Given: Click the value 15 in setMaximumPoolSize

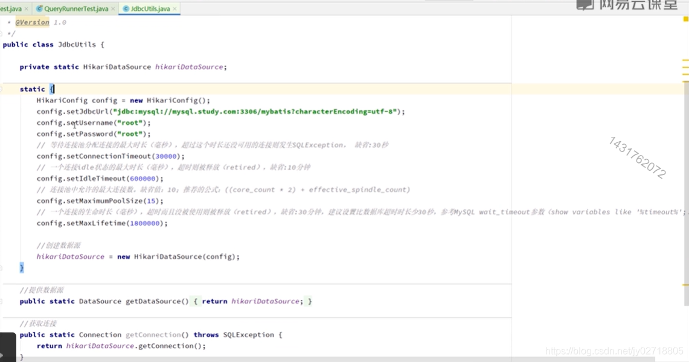Looking at the screenshot, I should click(x=151, y=201).
